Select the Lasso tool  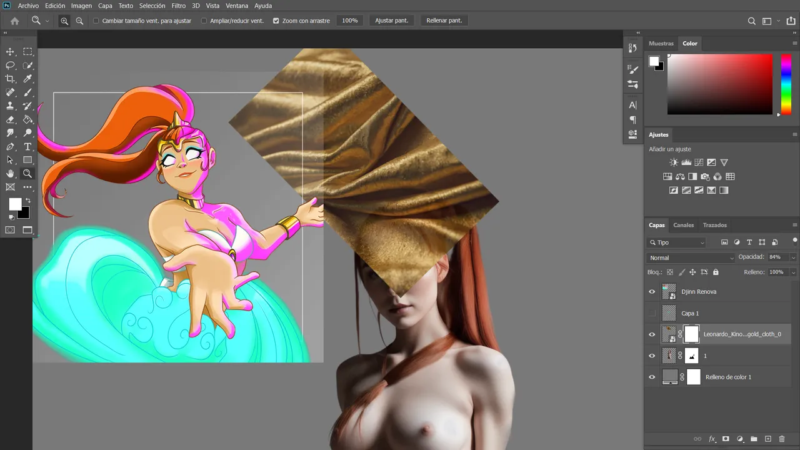[x=10, y=65]
